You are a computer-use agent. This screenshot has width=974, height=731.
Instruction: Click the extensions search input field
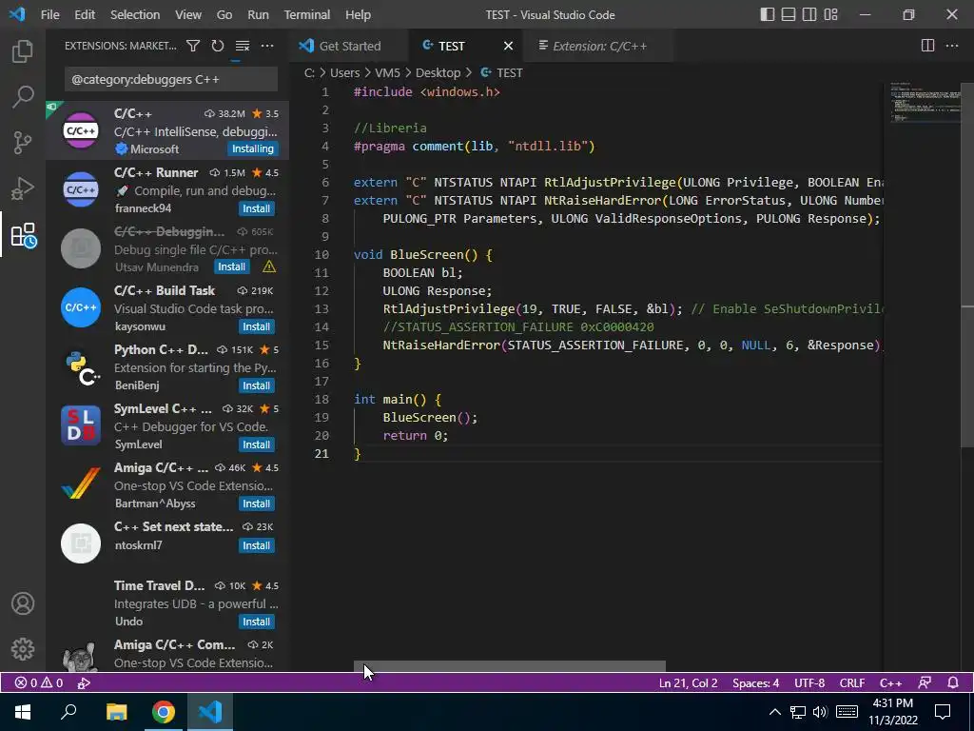click(171, 80)
